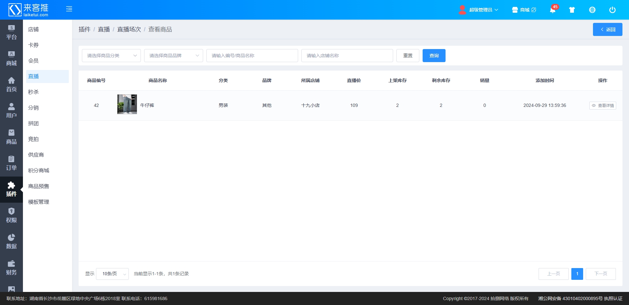The height and width of the screenshot is (305, 629).
Task: Click the 牛仔裤 product thumbnail image
Action: (x=127, y=104)
